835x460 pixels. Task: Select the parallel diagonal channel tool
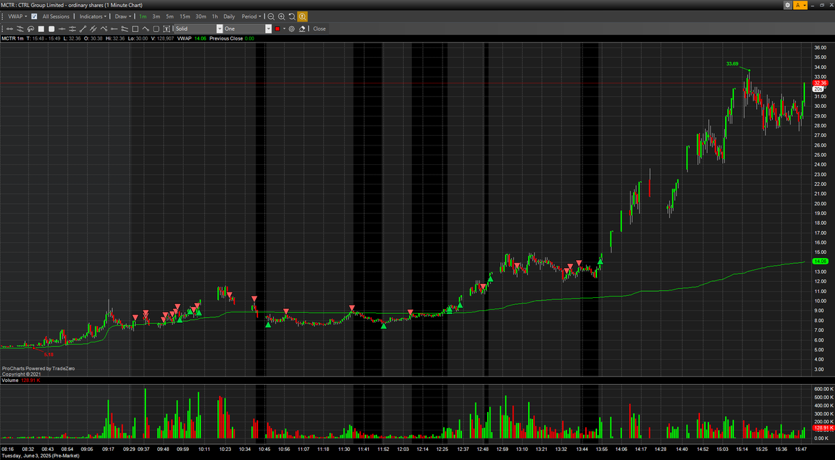point(93,29)
